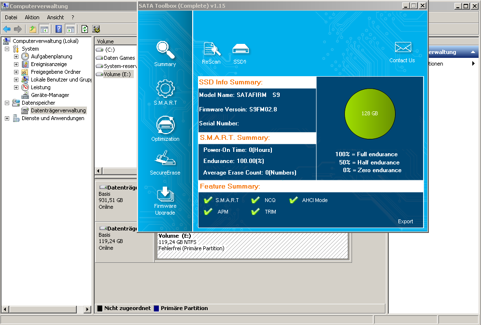Viewport: 481px width, 325px height.
Task: Click the APM feature checkmark
Action: point(208,212)
